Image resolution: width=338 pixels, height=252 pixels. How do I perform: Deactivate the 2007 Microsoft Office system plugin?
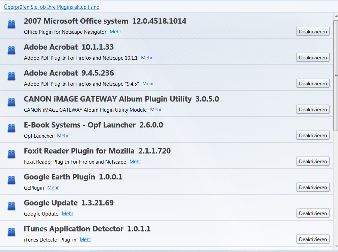click(x=313, y=31)
